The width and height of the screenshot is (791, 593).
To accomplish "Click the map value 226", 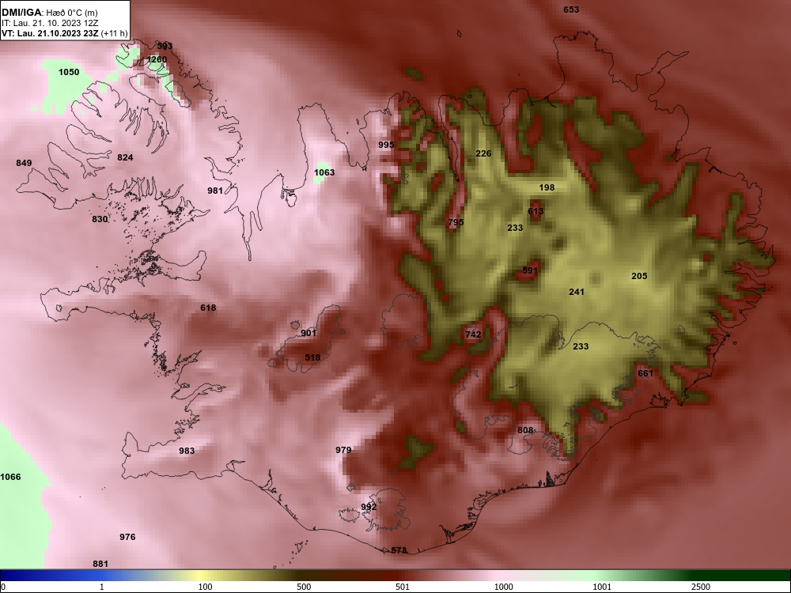I will click(x=483, y=153).
